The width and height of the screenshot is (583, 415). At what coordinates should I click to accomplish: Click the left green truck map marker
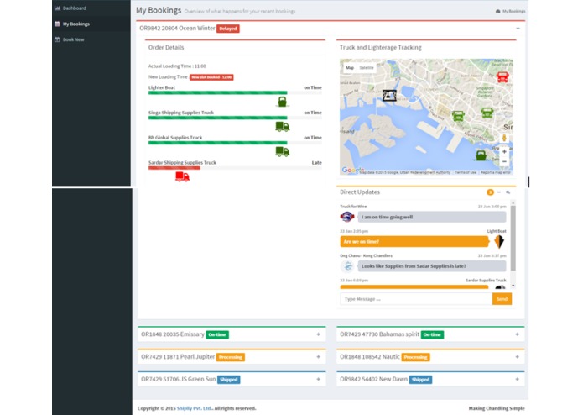click(458, 116)
